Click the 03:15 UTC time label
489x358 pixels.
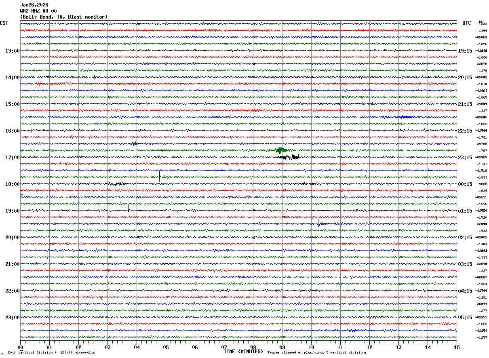point(465,264)
